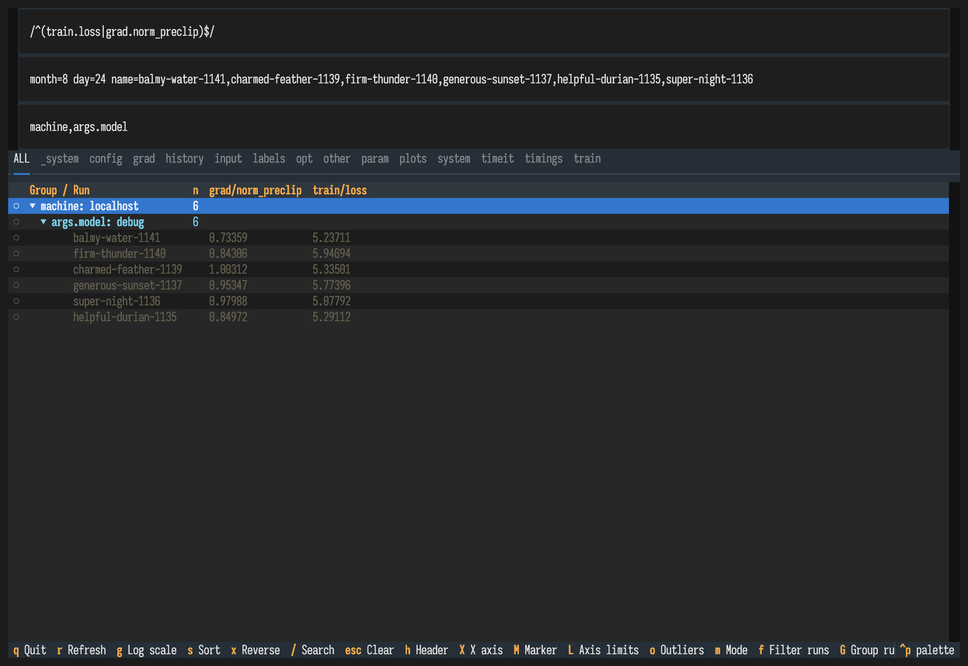Click Outliers in the footer
Image resolution: width=968 pixels, height=666 pixels.
coord(677,650)
